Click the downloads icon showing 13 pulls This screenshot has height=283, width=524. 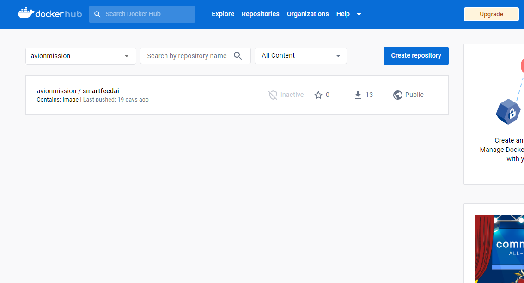click(358, 95)
